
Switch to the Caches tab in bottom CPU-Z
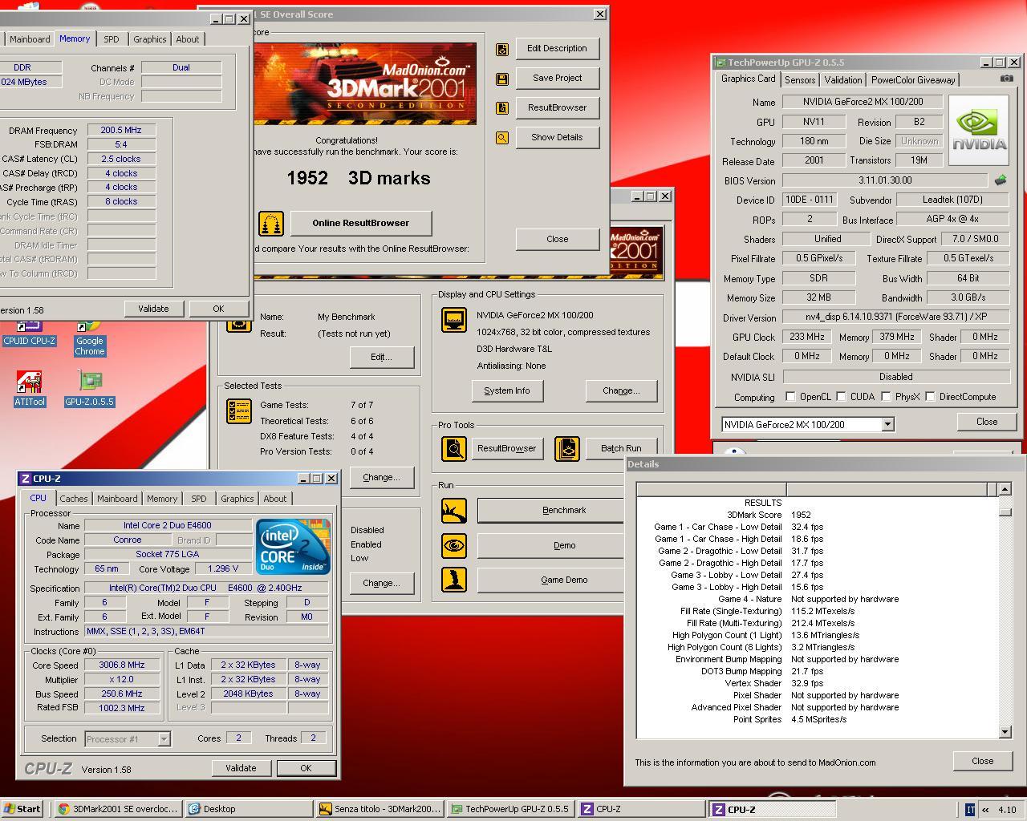click(x=74, y=499)
